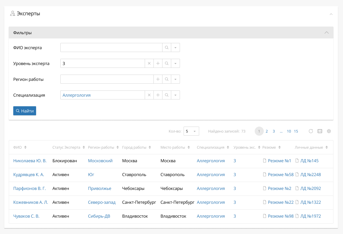Open table settings gear icon

coord(329,131)
